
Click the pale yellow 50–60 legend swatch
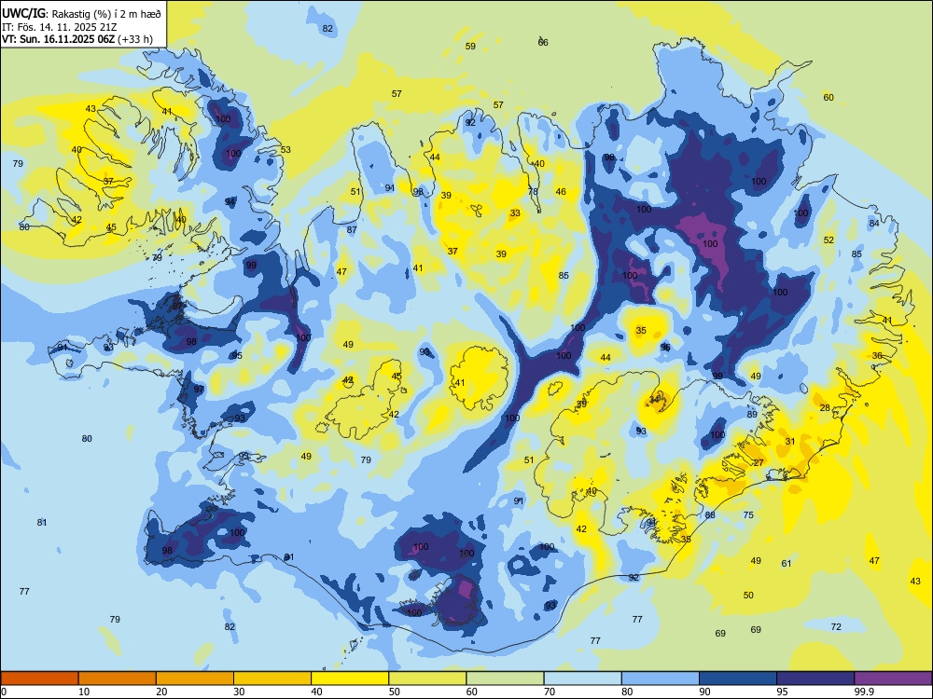point(427,678)
